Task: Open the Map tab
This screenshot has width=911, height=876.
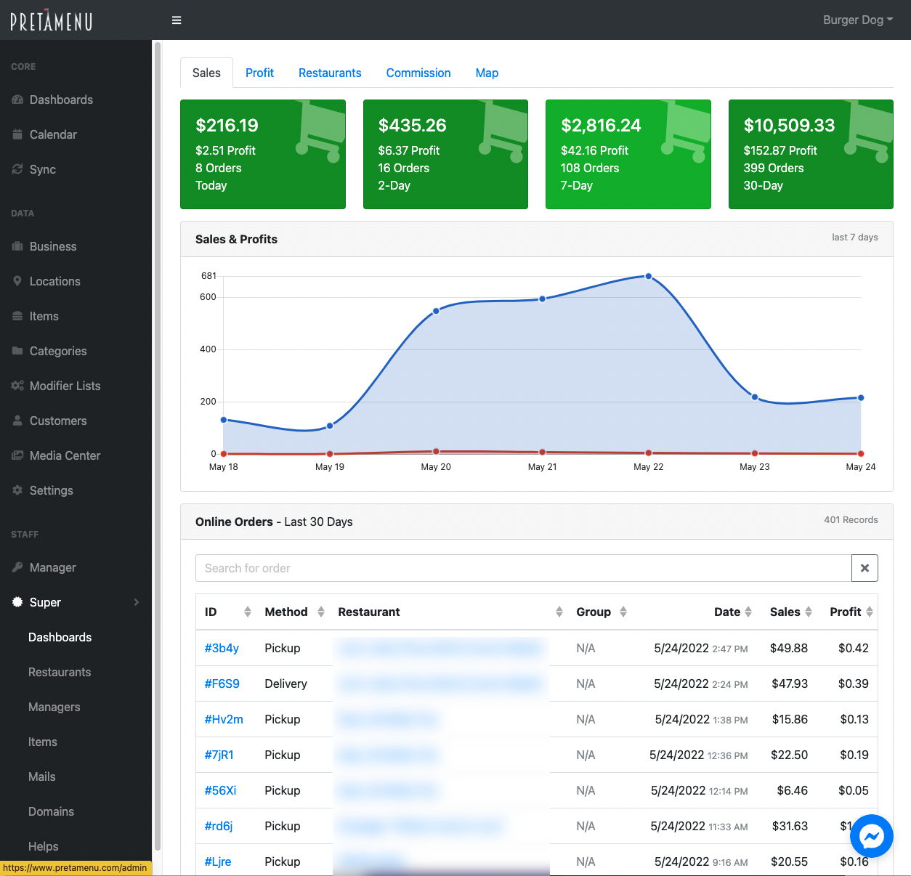Action: point(487,73)
